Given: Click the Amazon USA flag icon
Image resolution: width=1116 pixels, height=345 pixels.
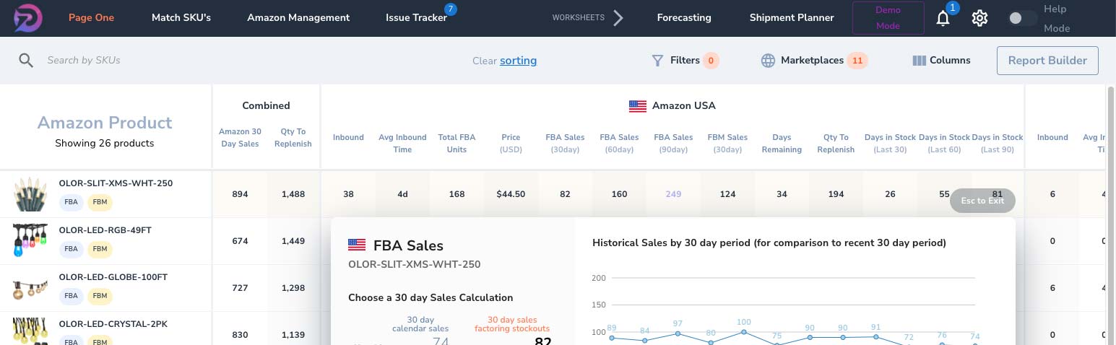Looking at the screenshot, I should click(638, 106).
